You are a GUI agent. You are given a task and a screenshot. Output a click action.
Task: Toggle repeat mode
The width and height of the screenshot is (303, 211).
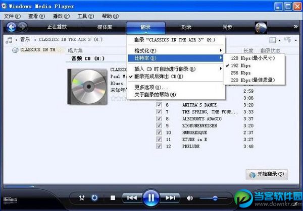click(94, 198)
